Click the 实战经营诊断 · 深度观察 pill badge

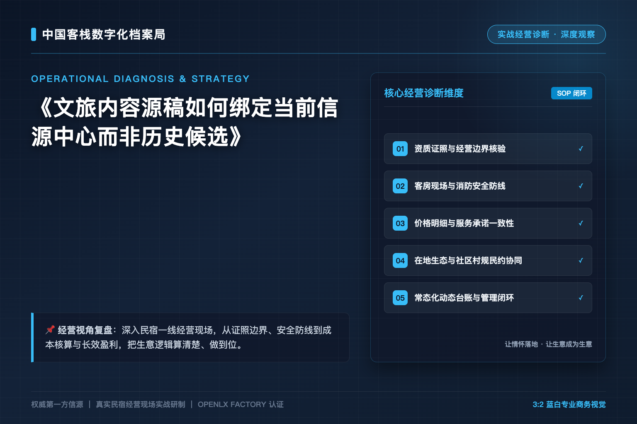(546, 34)
